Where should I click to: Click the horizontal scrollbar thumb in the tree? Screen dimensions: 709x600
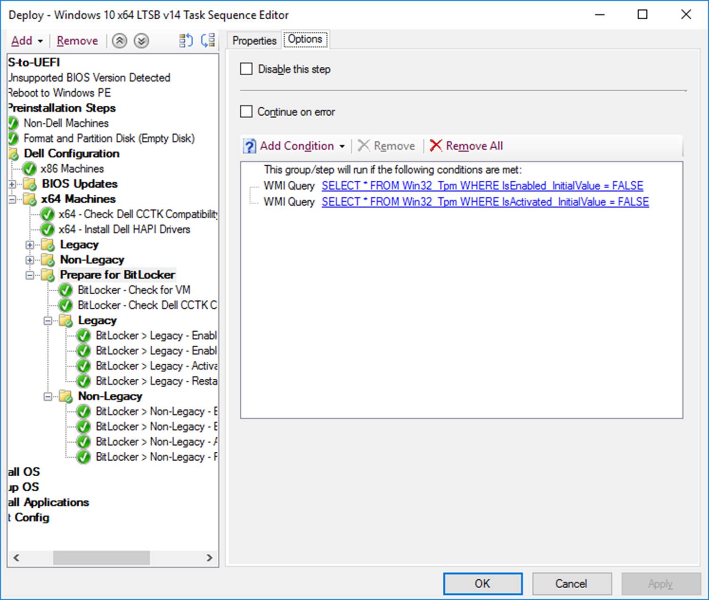(101, 558)
